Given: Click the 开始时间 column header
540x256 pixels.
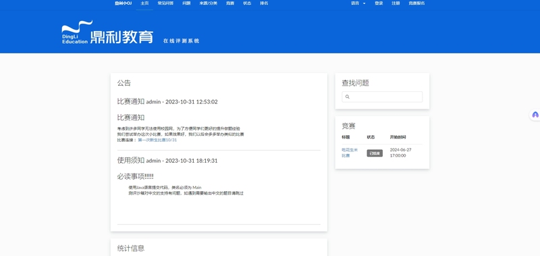Looking at the screenshot, I should coord(398,137).
